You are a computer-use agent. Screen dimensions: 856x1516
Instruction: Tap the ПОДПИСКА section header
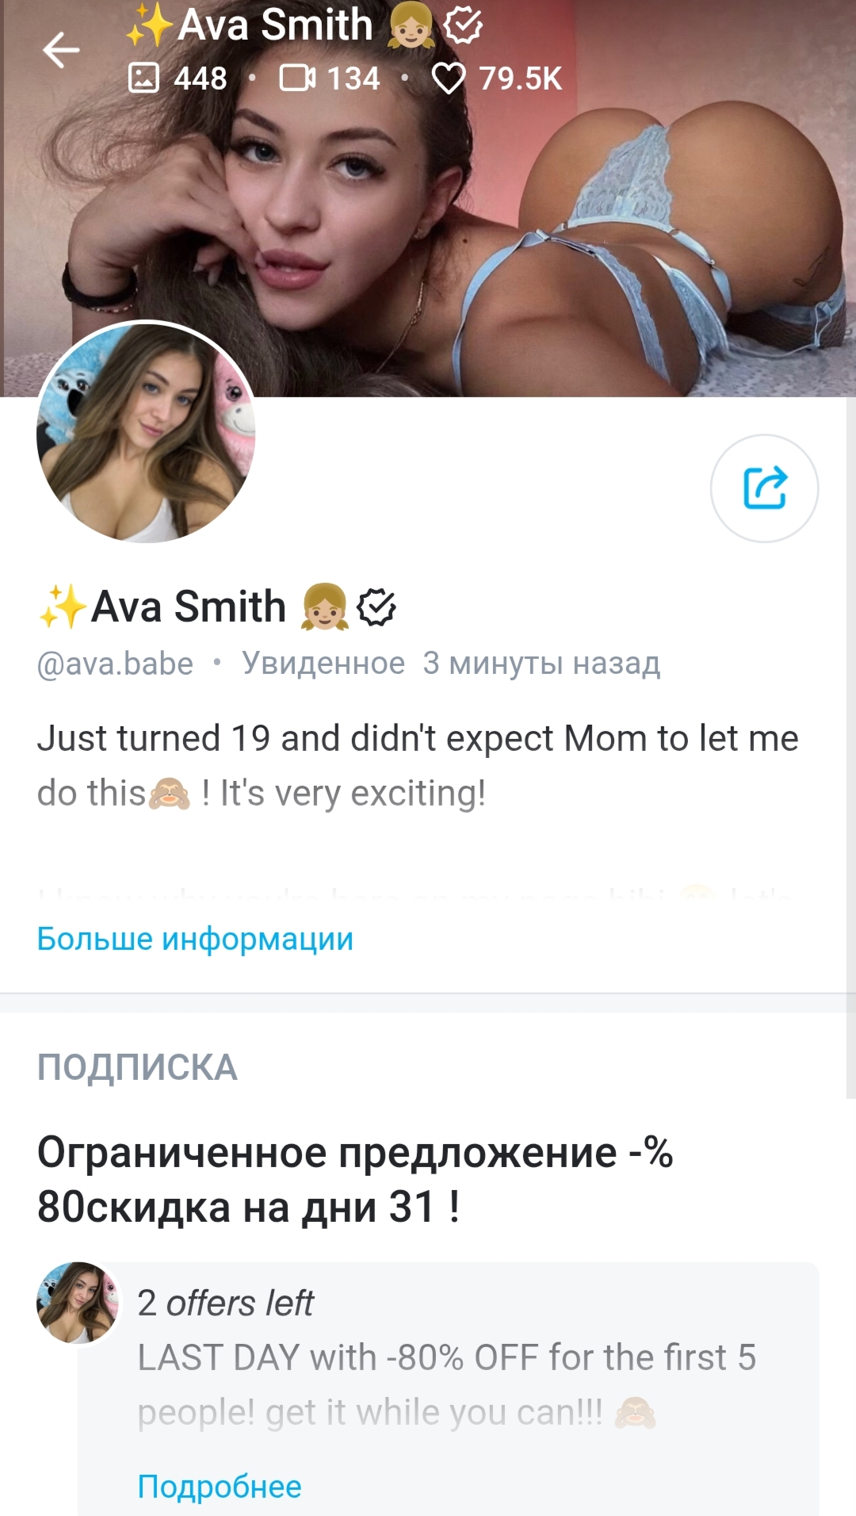click(x=137, y=1067)
